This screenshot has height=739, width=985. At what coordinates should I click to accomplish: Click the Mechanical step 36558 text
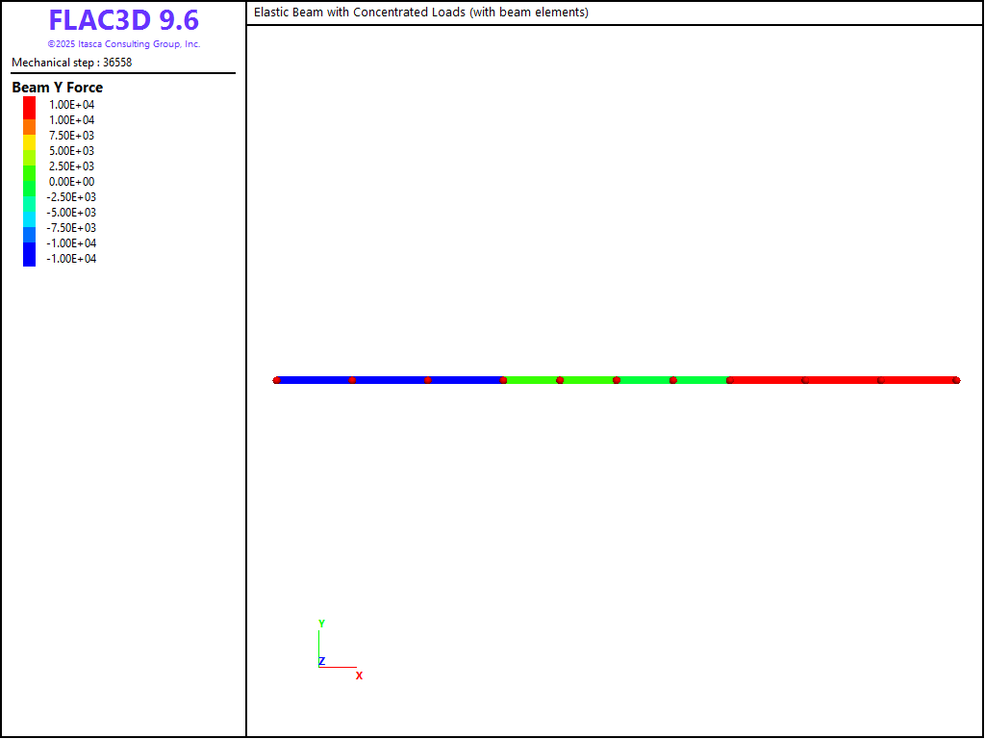[x=71, y=63]
